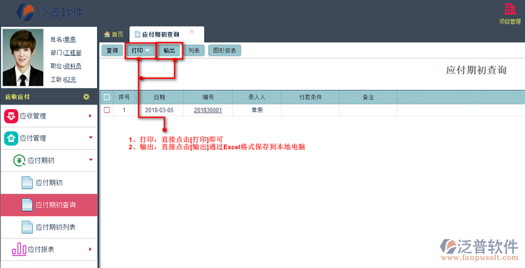The width and height of the screenshot is (525, 268).
Task: Click the 输出 export button
Action: coord(169,50)
